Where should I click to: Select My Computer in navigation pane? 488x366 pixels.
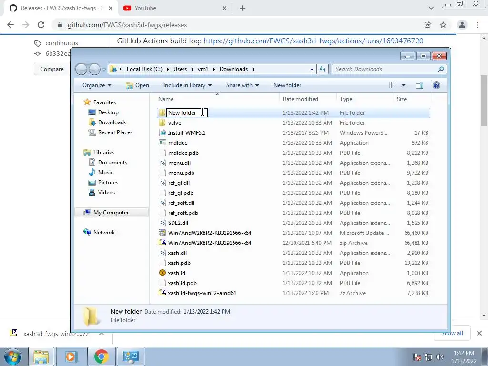coord(111,213)
